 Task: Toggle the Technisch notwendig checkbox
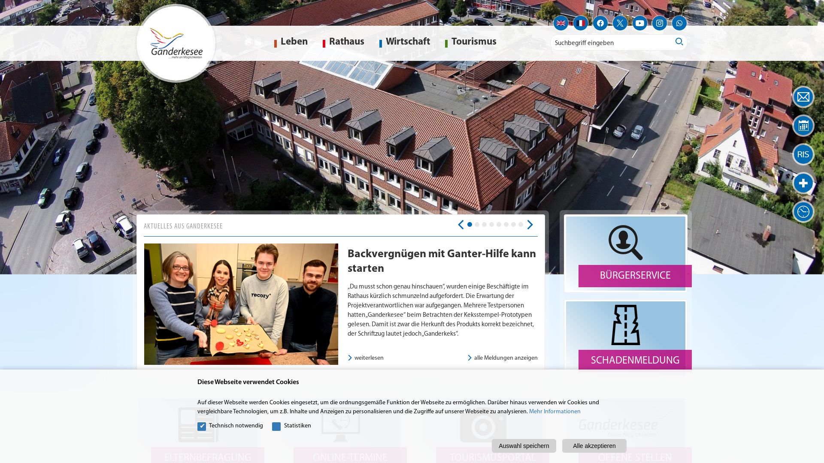[x=202, y=427]
